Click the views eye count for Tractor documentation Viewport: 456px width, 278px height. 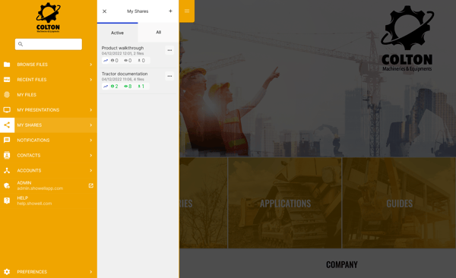[x=128, y=87]
